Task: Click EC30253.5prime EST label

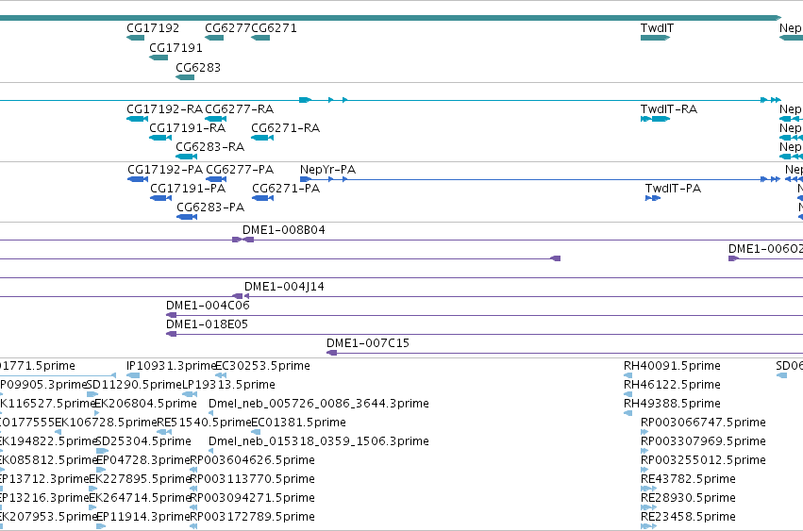Action: click(262, 366)
